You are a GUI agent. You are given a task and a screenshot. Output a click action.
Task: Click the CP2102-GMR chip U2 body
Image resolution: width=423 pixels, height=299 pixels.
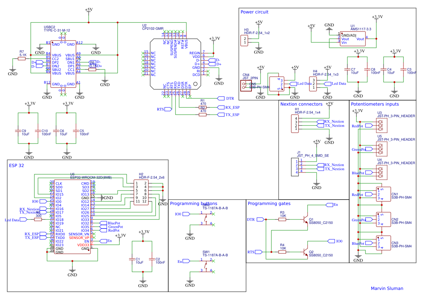click(x=175, y=64)
